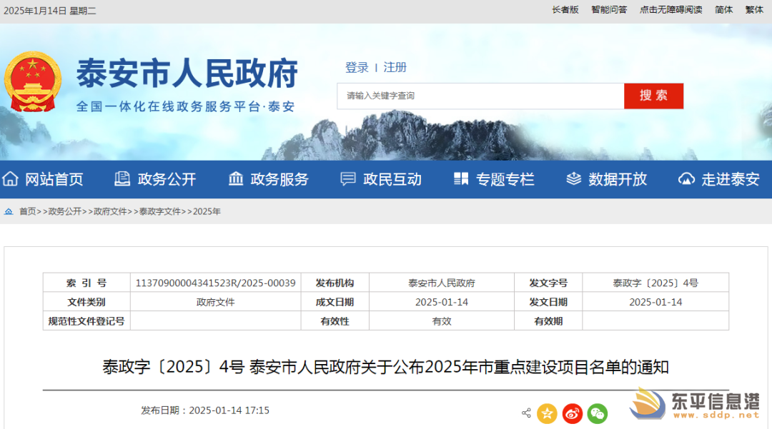Click the 泰安市人民政府 issuing agency cell
772x429 pixels.
442,283
